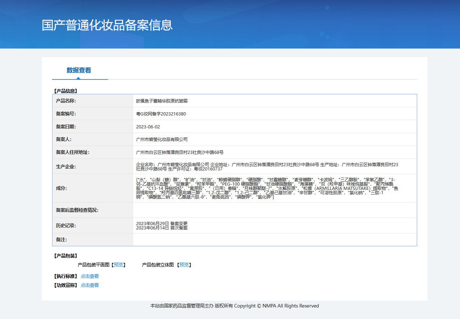Click the 成分 ingredients list text
The width and height of the screenshot is (460, 319).
click(267, 188)
